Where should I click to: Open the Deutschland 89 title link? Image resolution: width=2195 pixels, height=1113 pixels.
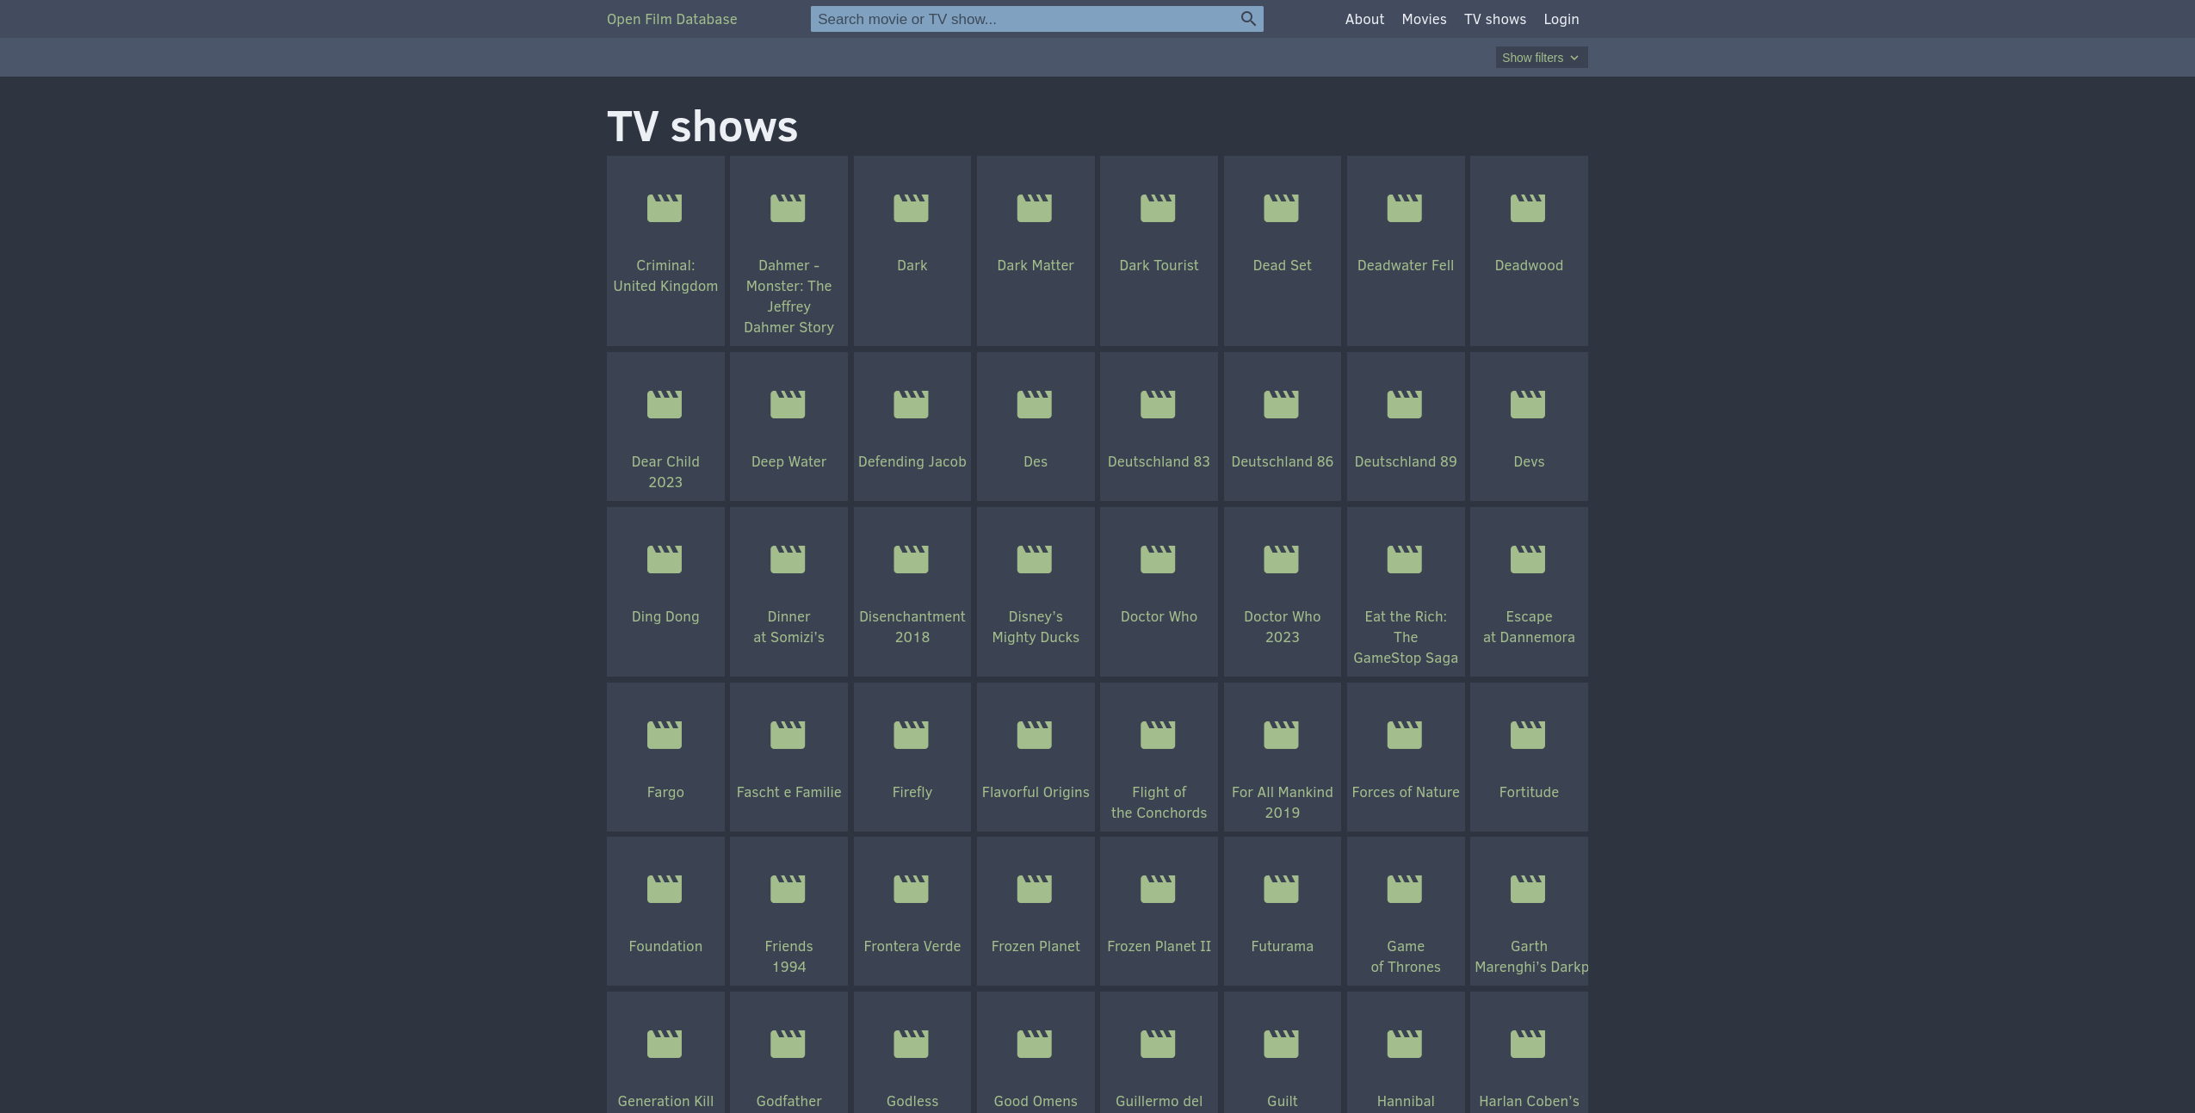(1406, 461)
